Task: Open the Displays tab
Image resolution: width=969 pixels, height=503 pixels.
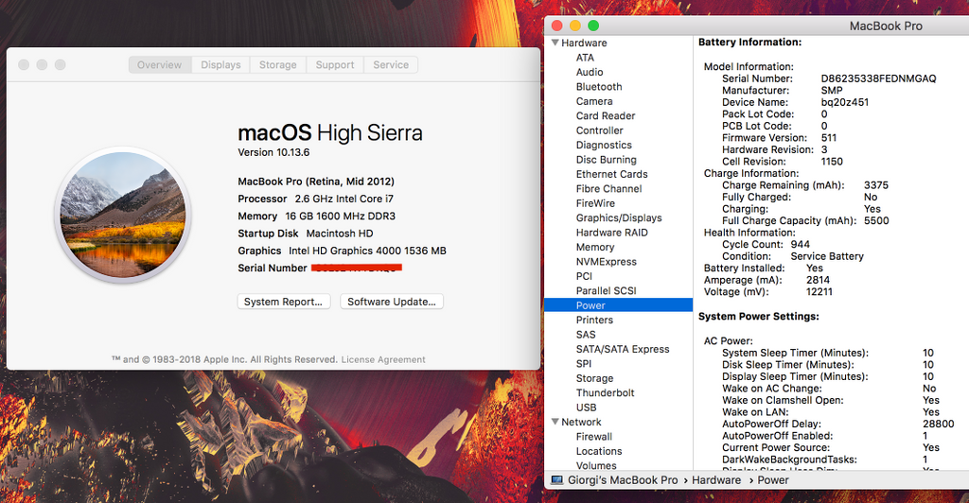Action: 220,65
